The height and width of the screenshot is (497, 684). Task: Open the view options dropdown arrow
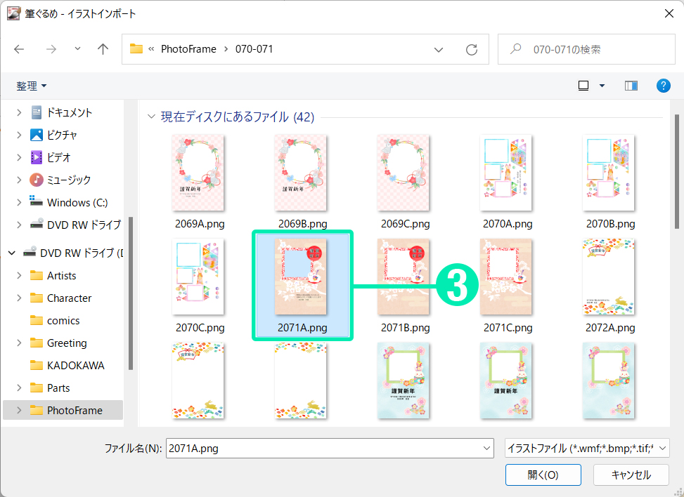[x=602, y=86]
